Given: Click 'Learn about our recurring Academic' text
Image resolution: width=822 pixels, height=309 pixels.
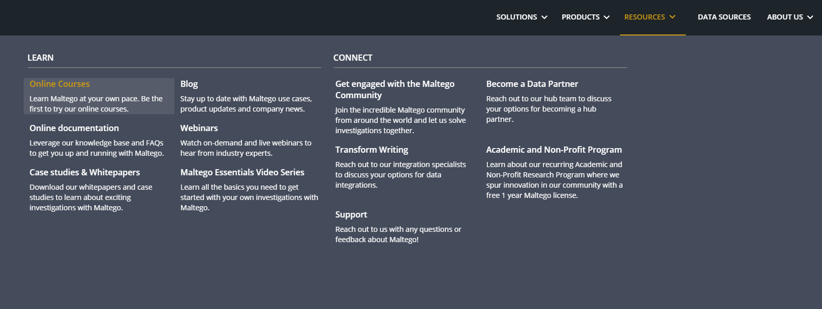Looking at the screenshot, I should tap(554, 180).
